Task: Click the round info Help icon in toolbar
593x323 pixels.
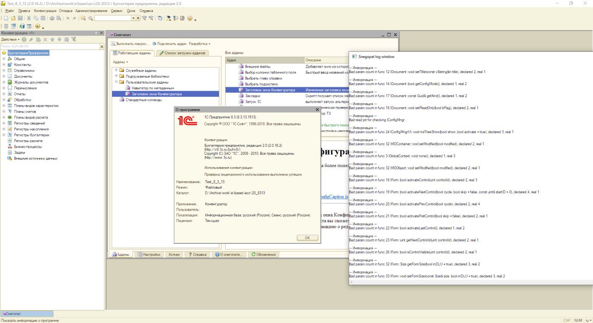Action: point(189,18)
